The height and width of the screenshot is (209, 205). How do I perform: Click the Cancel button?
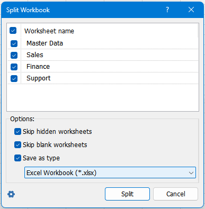pos(175,194)
